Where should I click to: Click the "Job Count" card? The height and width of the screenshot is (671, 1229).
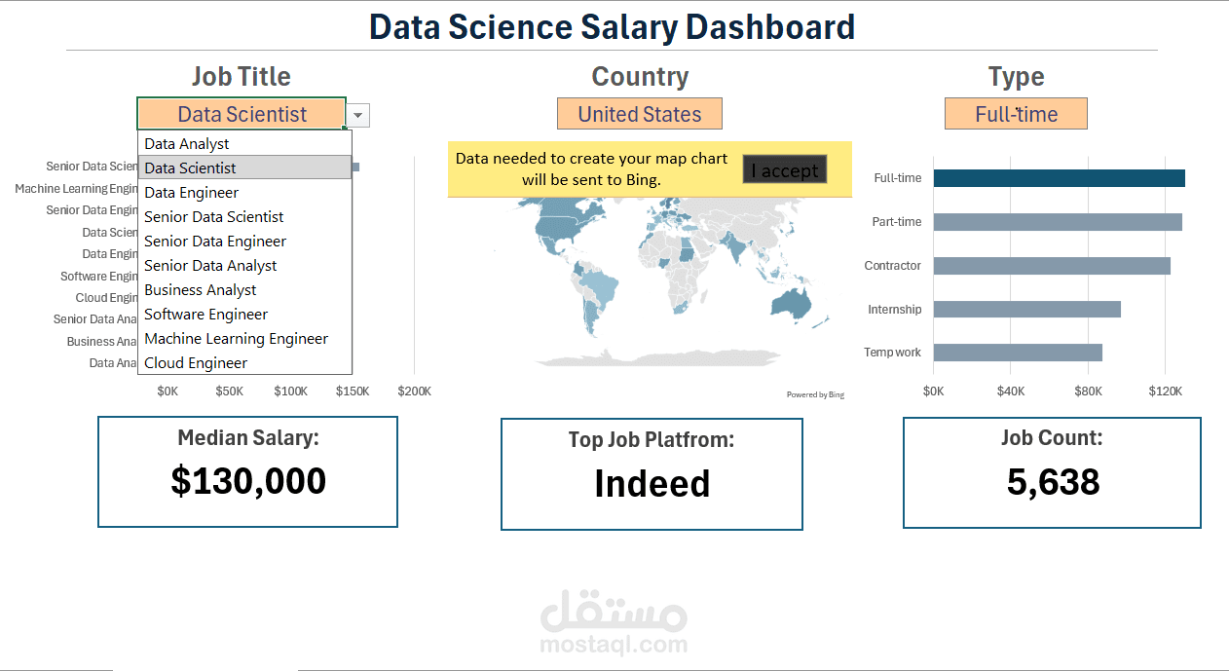click(x=1052, y=473)
